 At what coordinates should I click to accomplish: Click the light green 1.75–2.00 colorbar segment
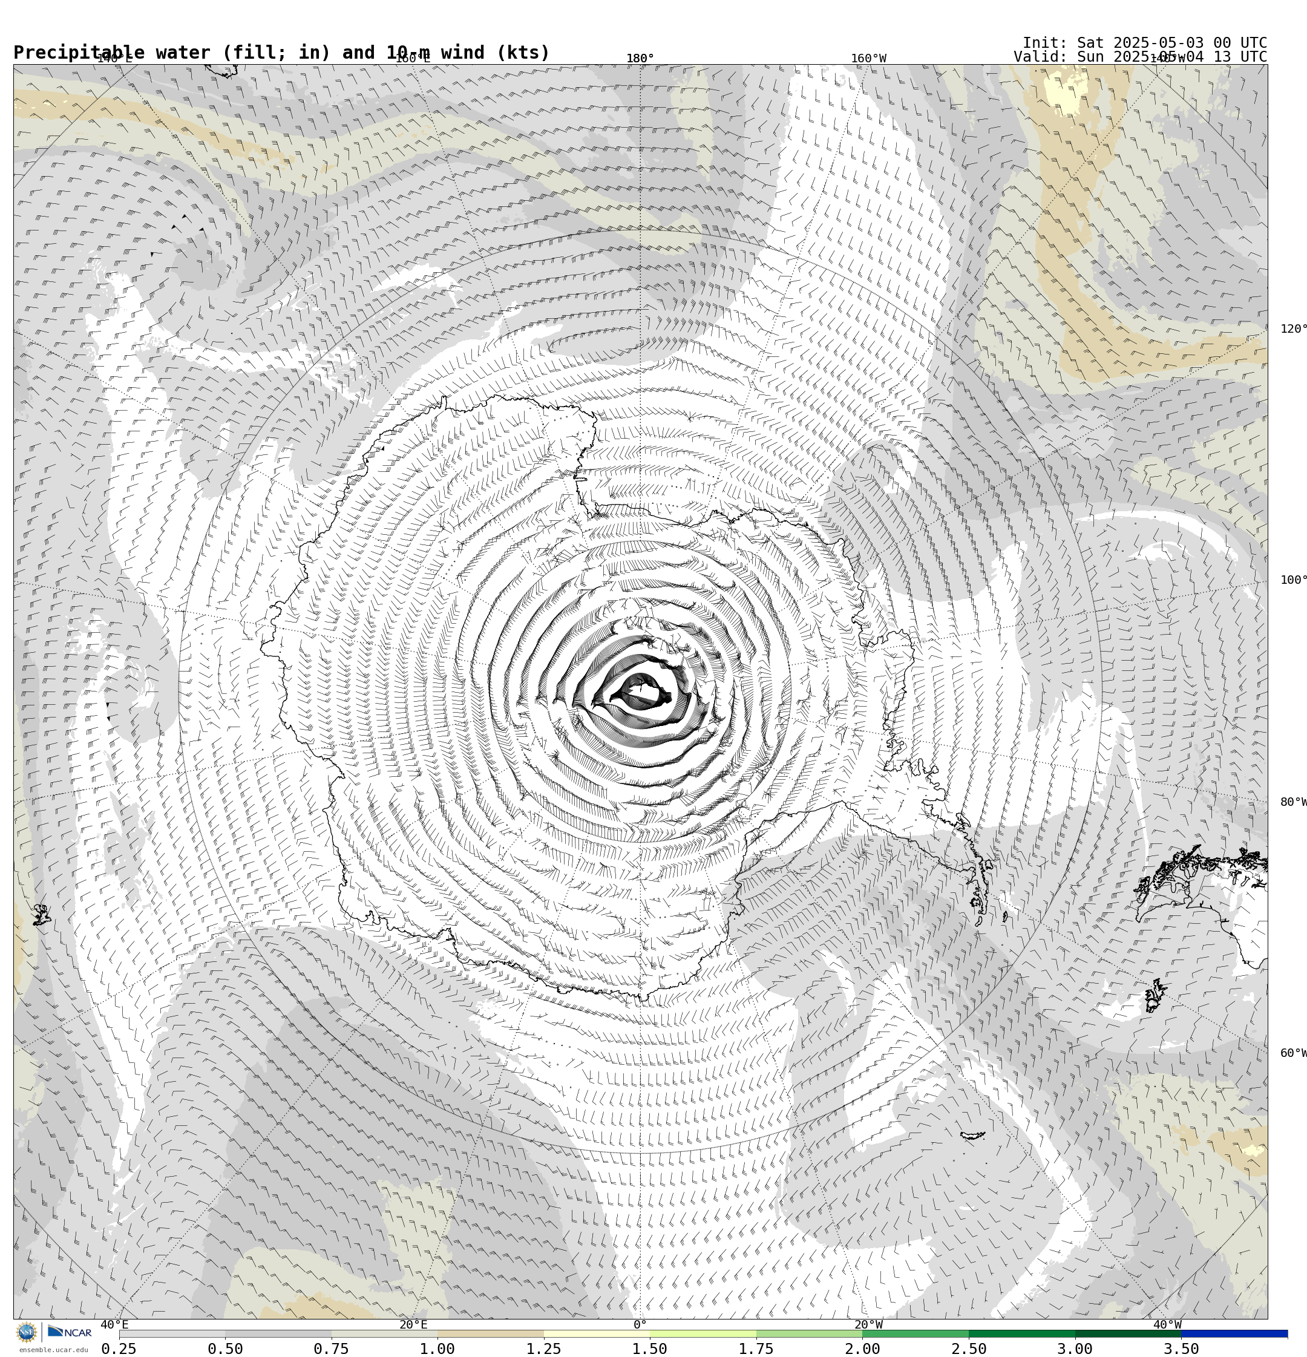coord(810,1333)
